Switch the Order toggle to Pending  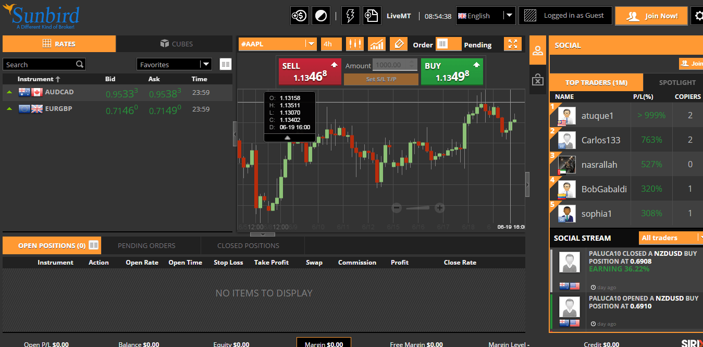pos(449,44)
